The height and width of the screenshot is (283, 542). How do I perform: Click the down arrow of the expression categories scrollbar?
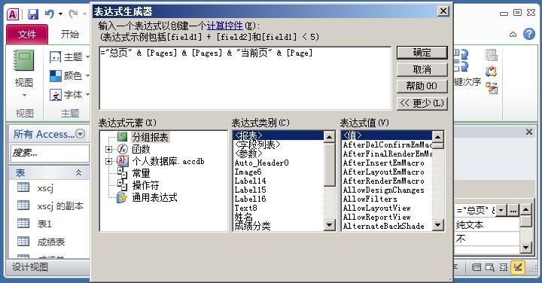click(329, 225)
